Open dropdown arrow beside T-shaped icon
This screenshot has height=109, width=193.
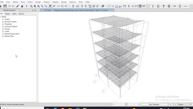(x=166, y=6)
